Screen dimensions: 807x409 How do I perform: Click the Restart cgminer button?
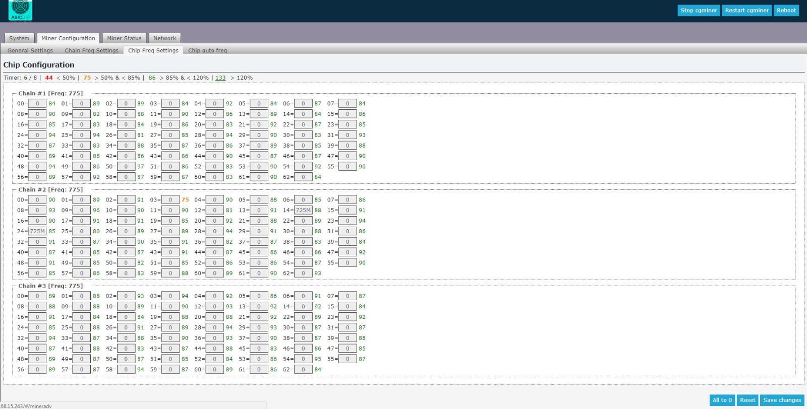(x=746, y=10)
